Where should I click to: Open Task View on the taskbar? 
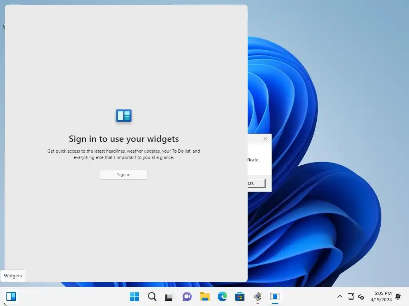(x=169, y=297)
